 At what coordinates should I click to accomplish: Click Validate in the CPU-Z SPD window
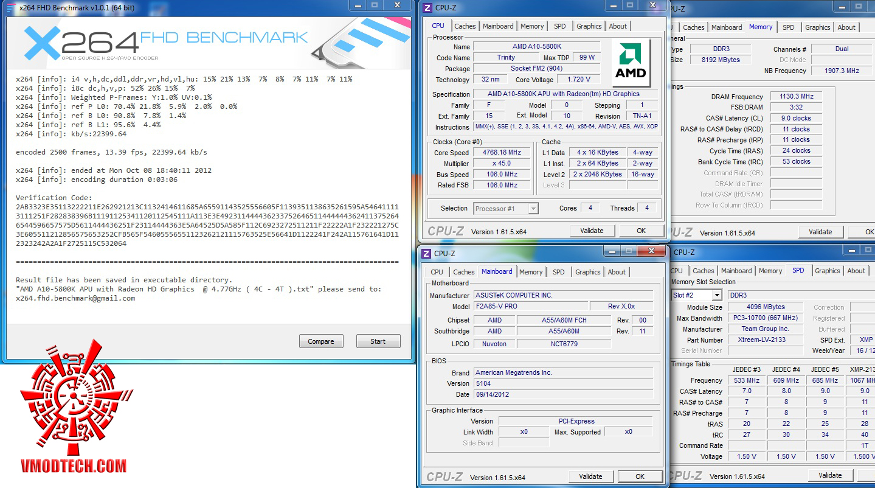(830, 475)
